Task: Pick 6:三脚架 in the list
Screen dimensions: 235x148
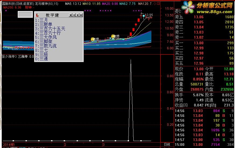Action: [44, 42]
